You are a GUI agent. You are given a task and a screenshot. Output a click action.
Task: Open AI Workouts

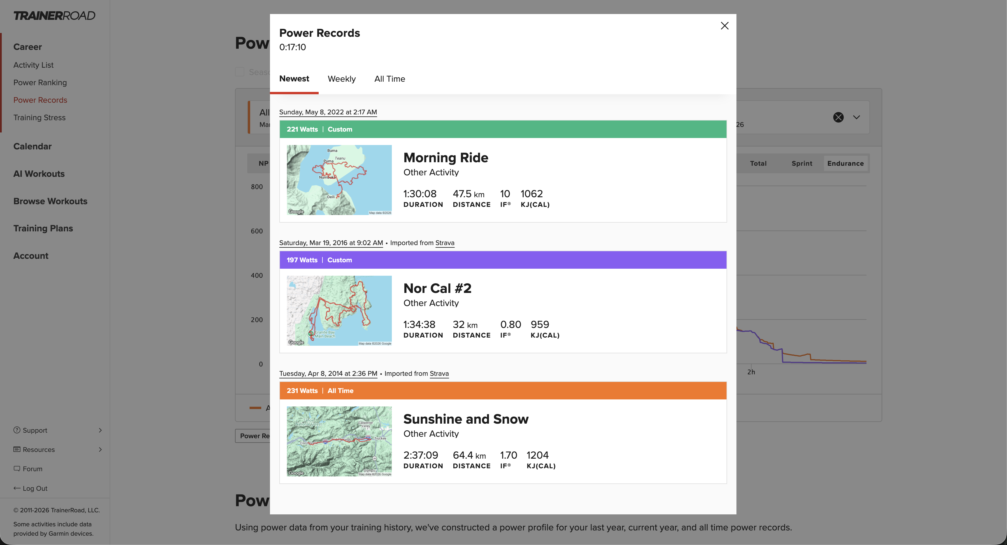click(39, 174)
